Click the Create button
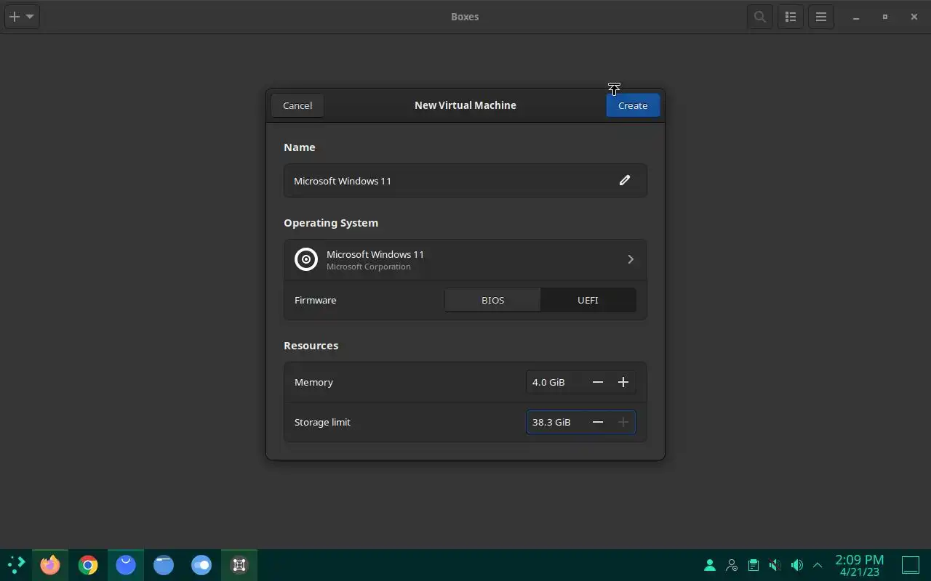 pos(633,105)
